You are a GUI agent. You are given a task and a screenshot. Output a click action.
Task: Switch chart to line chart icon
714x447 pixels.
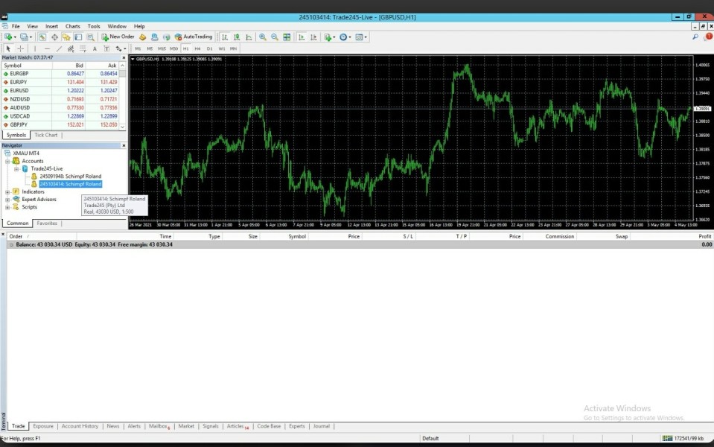point(249,37)
